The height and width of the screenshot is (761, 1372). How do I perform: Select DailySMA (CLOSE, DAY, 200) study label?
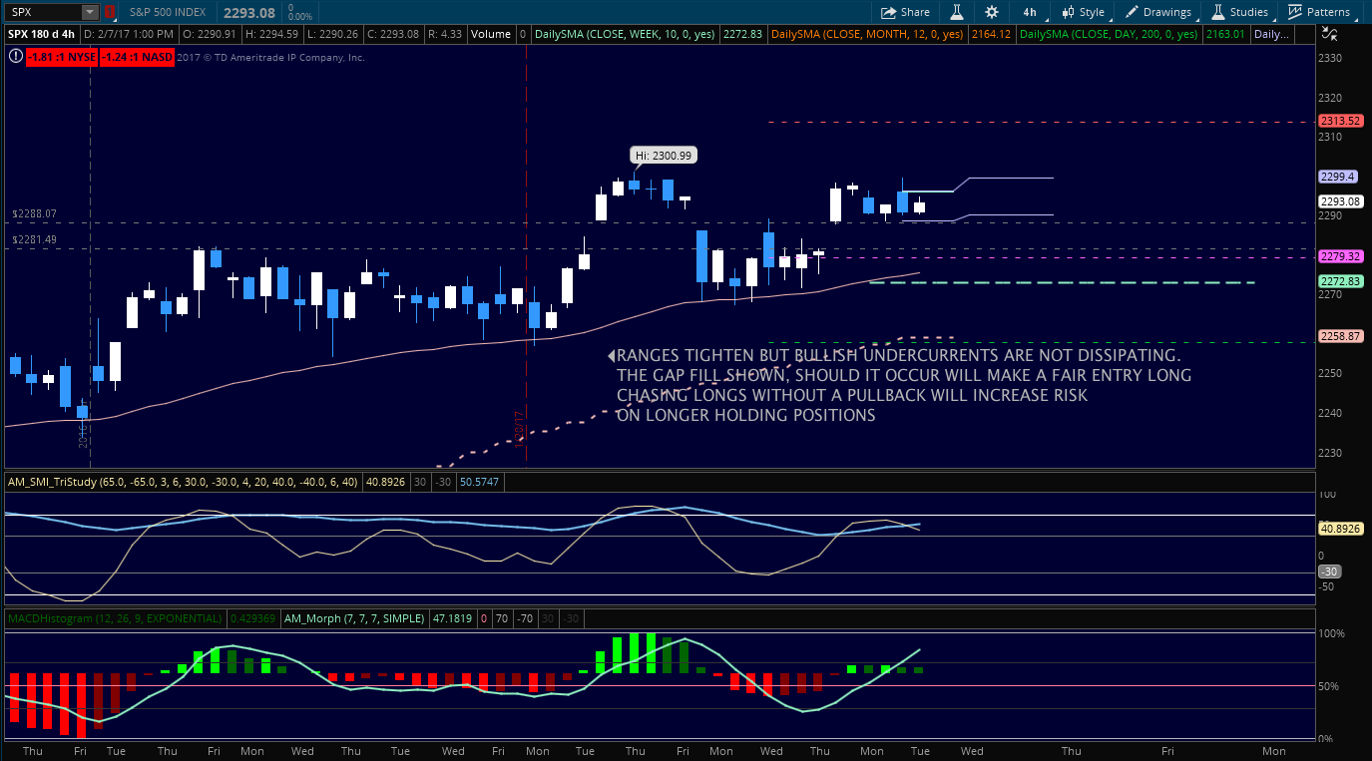1109,34
